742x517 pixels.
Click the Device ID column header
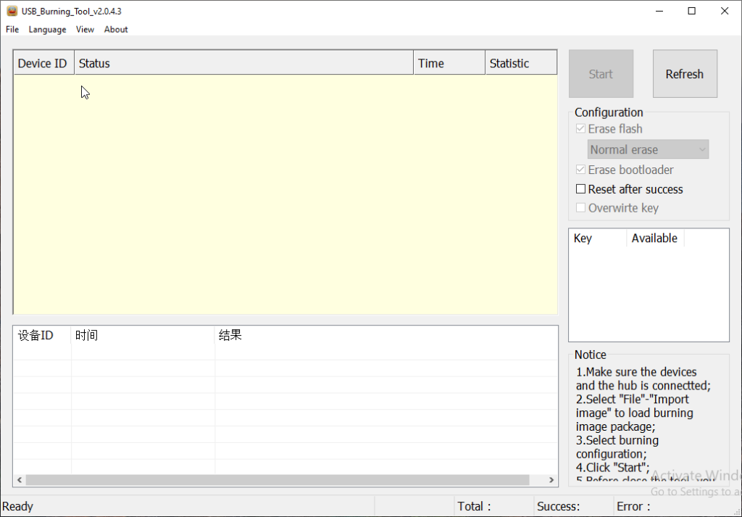[43, 63]
